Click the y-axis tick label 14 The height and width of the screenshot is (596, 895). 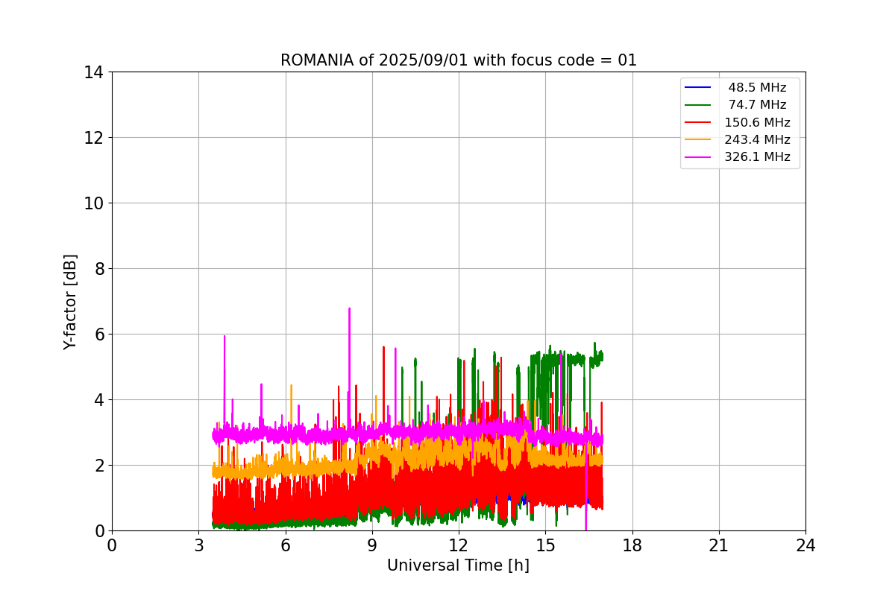pyautogui.click(x=94, y=72)
